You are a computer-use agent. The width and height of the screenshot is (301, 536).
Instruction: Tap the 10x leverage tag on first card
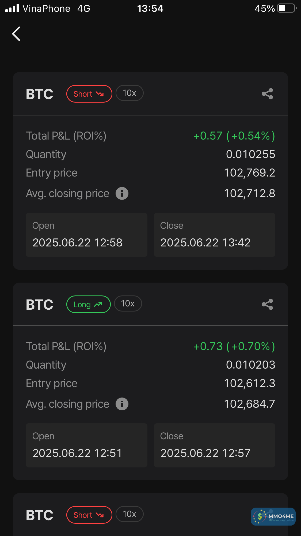pos(129,93)
